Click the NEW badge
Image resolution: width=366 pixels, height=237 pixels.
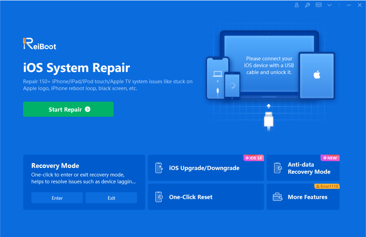coord(330,158)
